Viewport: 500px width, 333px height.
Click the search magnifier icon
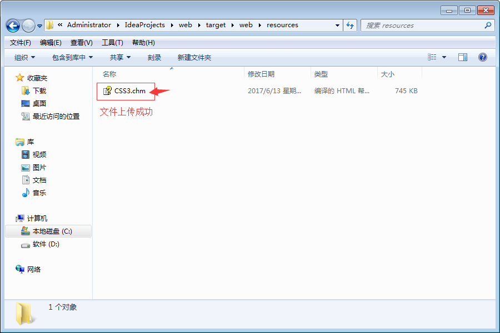[x=488, y=25]
